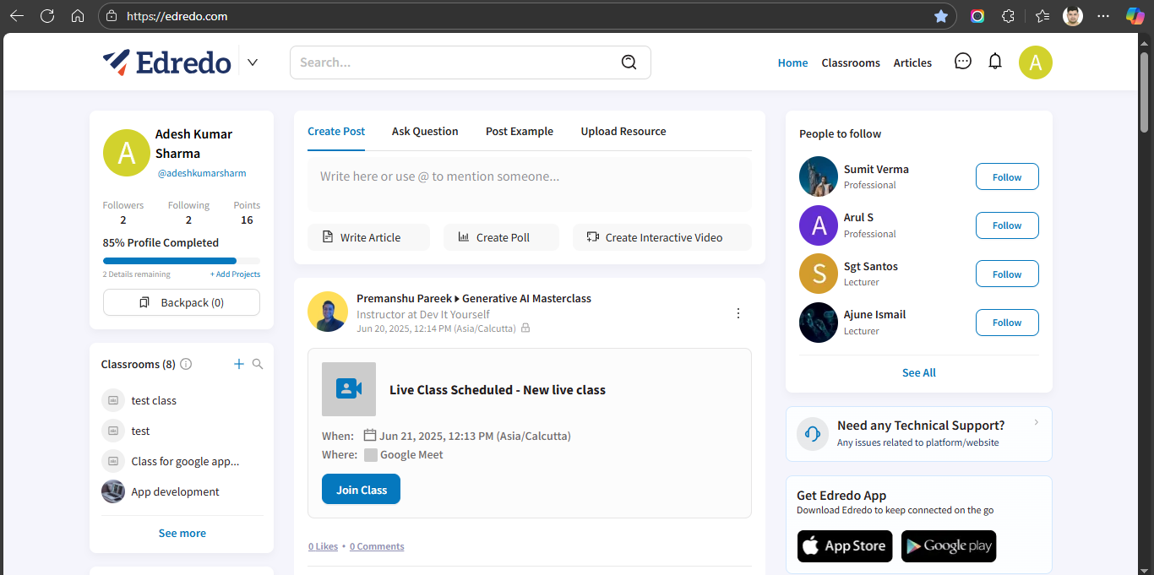
Task: Follow Arul S
Action: (1007, 225)
